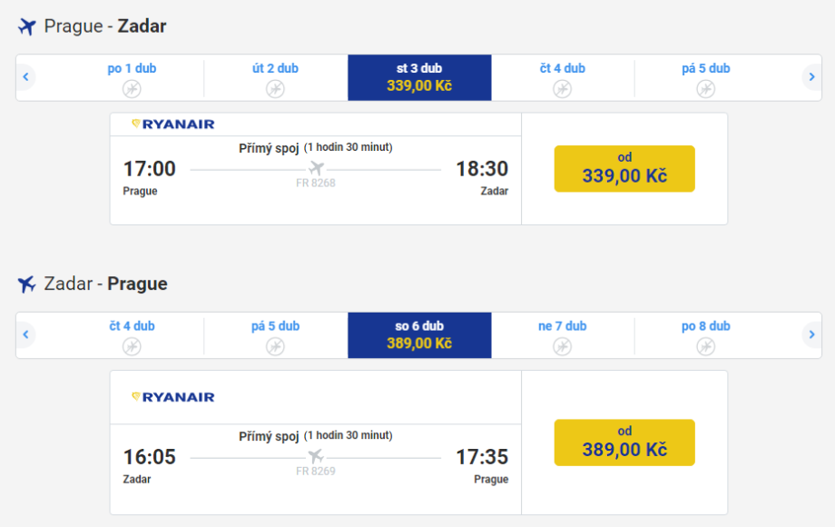This screenshot has height=527, width=835.
Task: Click the Ryanair logo on the return flight
Action: tap(173, 397)
